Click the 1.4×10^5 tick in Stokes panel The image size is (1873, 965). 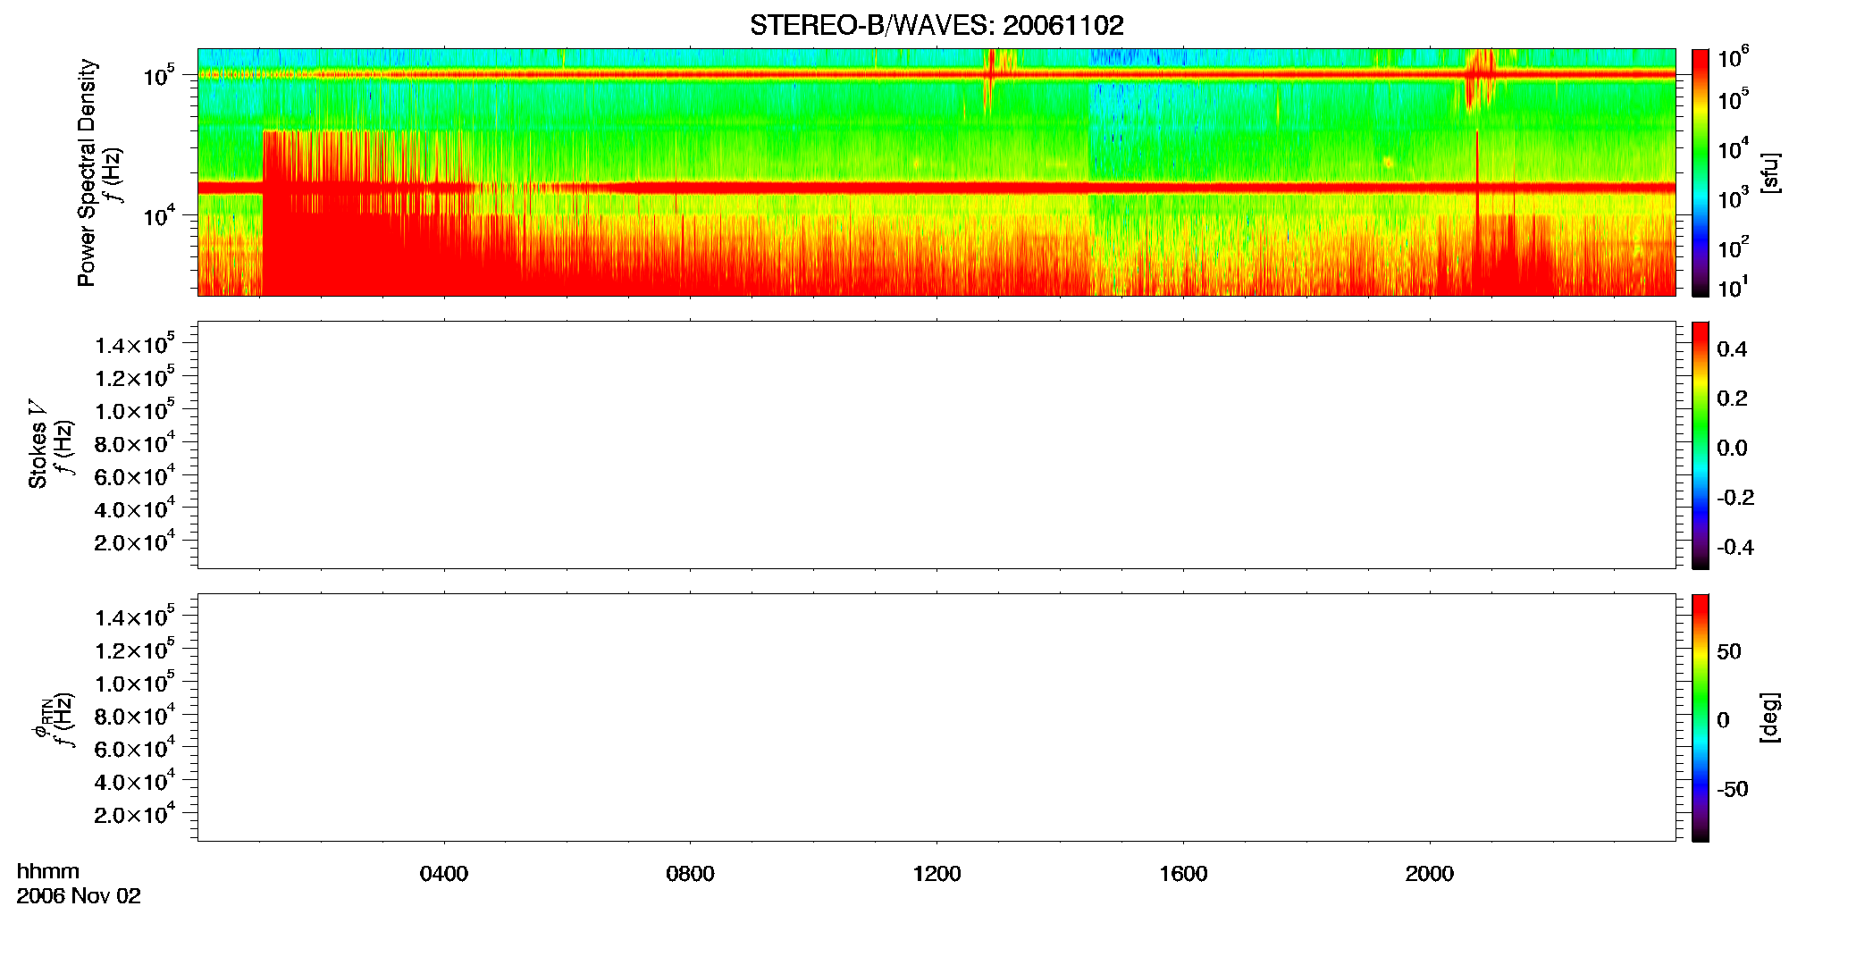(134, 345)
